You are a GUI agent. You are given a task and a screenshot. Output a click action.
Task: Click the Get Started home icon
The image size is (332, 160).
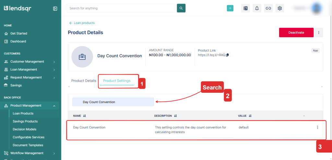(x=6, y=33)
